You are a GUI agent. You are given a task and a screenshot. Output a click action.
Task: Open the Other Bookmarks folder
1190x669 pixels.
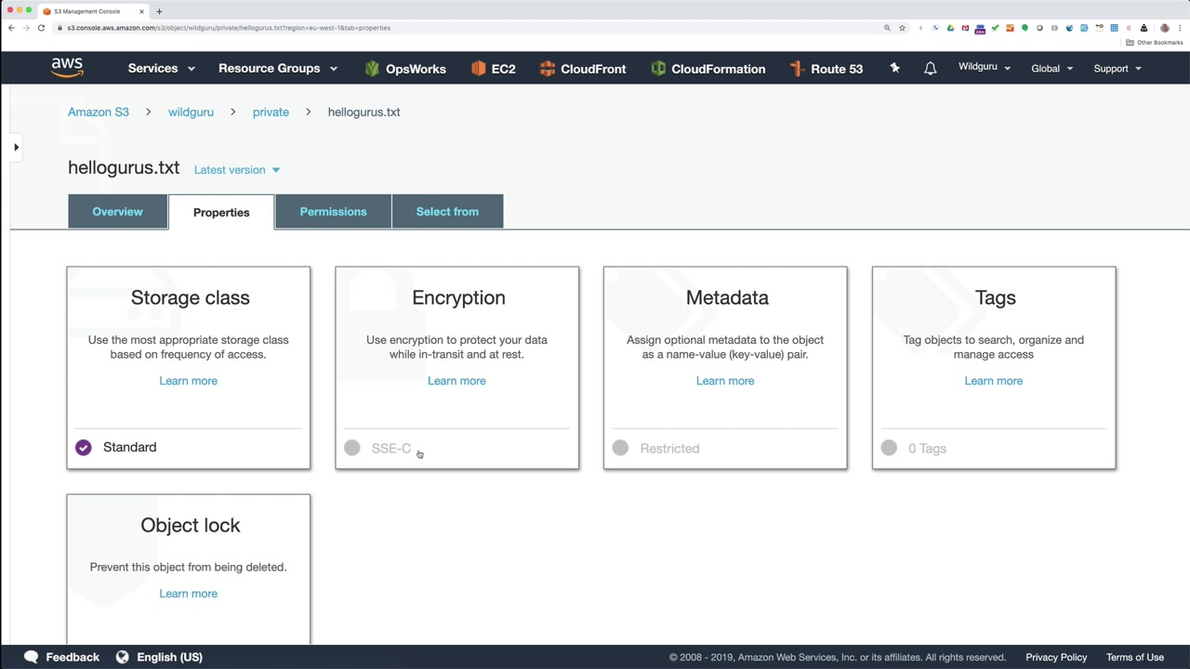1155,43
